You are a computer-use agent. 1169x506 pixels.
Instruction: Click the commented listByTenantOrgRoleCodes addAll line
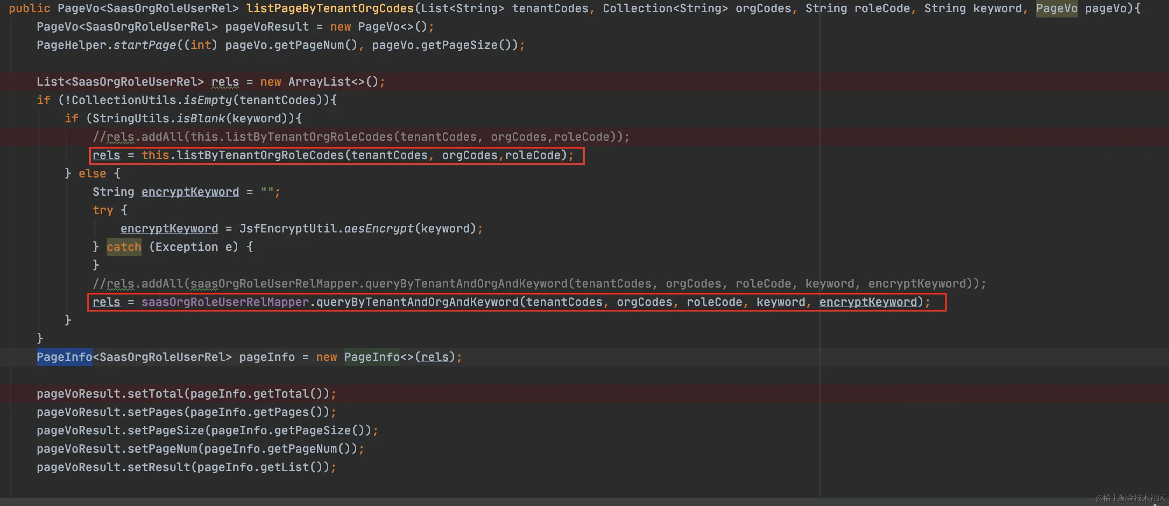point(361,137)
